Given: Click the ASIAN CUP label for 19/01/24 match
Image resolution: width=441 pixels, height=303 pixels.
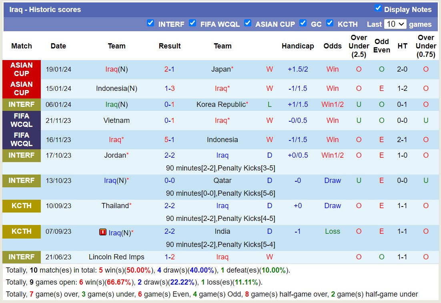Looking at the screenshot, I should (x=22, y=69).
